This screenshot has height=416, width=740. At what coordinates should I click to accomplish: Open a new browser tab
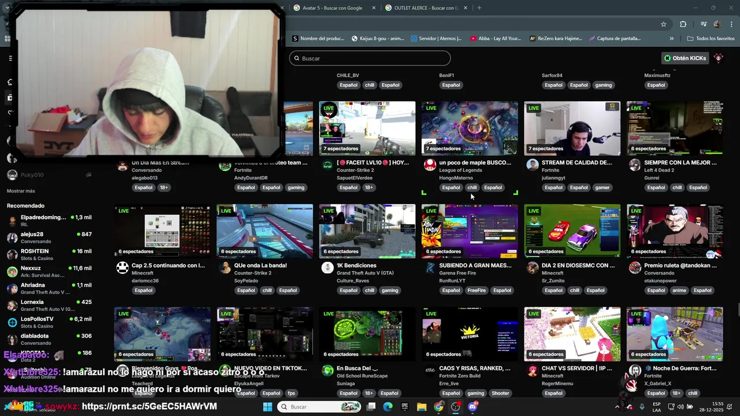click(479, 8)
